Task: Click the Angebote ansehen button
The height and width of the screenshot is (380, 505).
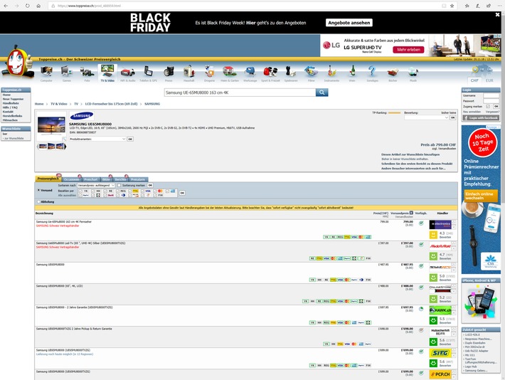Action: point(349,23)
